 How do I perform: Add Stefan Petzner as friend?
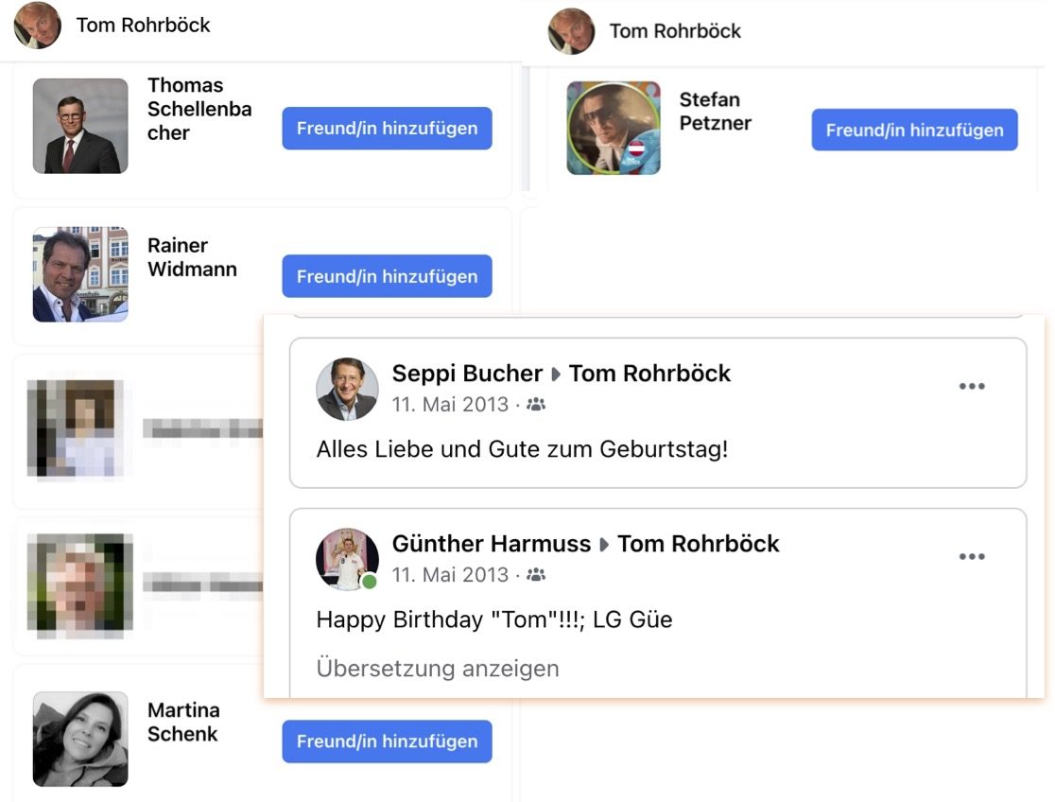[x=914, y=130]
